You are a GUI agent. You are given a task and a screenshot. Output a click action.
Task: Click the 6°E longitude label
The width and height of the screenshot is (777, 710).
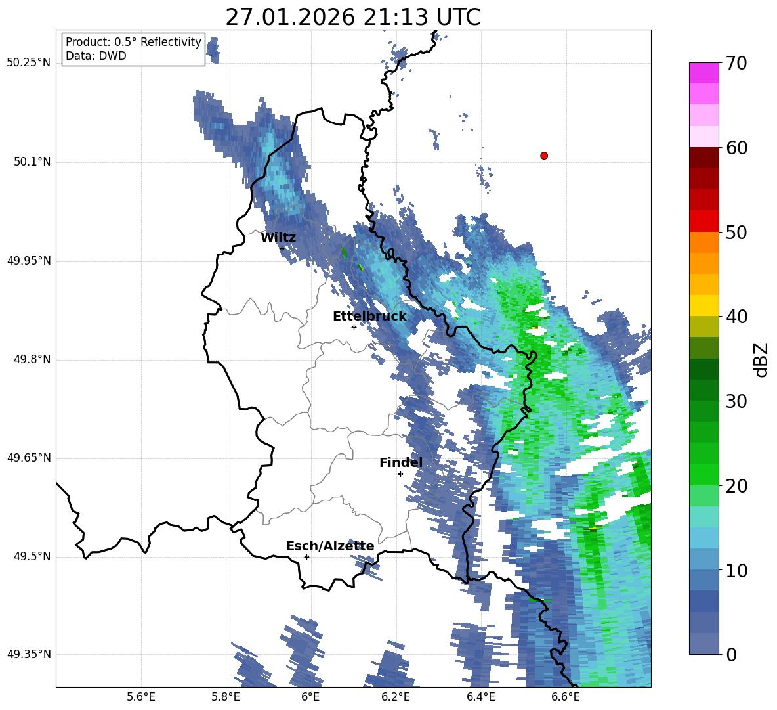point(310,697)
